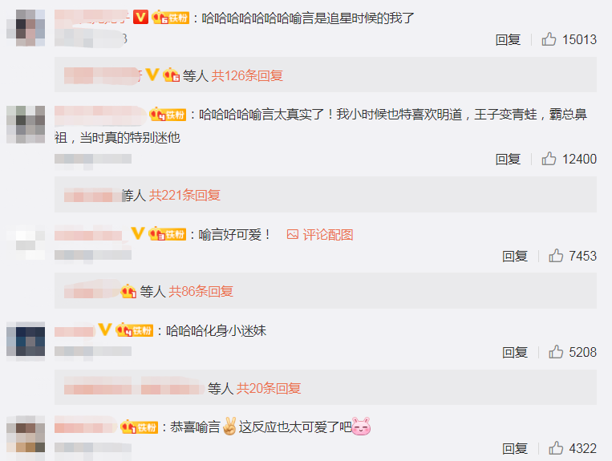Click thumbs-up on the 12400-like comment
612x461 pixels.
(549, 159)
